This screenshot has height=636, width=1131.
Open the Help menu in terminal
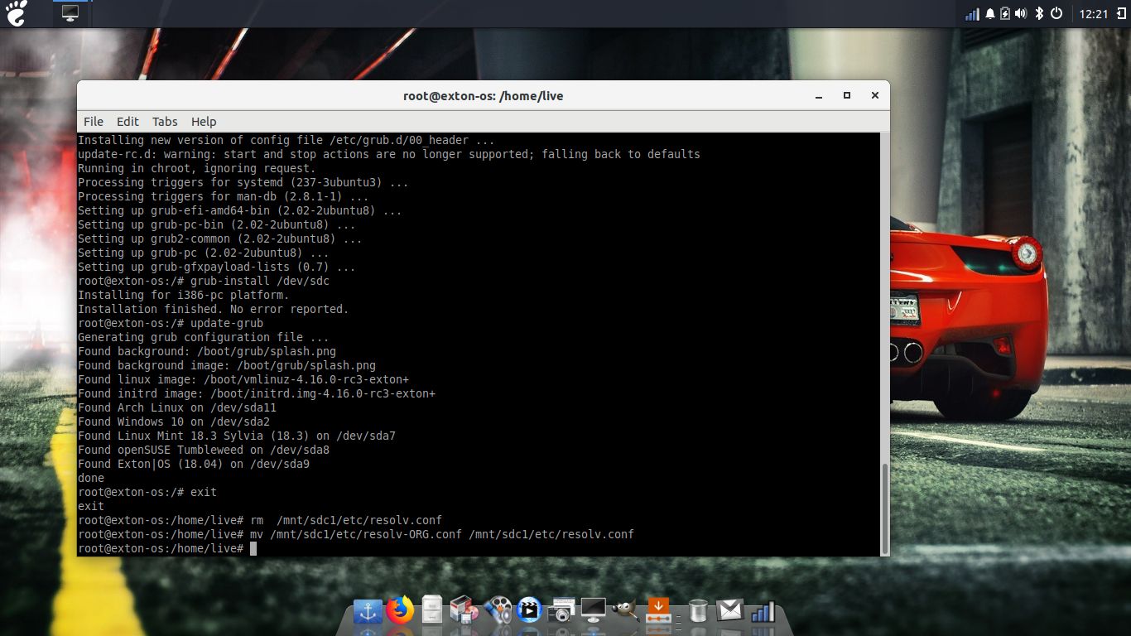[x=204, y=121]
